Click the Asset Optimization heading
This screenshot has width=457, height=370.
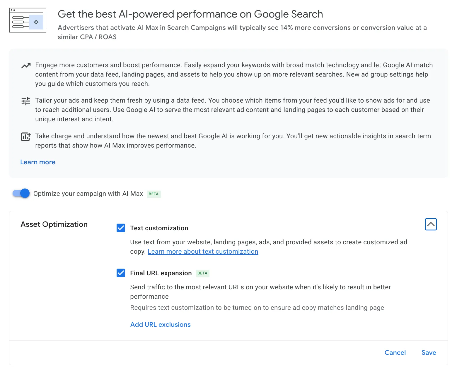(54, 224)
